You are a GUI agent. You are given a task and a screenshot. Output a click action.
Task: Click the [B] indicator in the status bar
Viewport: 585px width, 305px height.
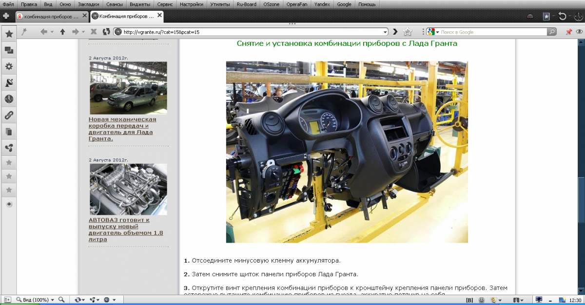click(x=469, y=300)
